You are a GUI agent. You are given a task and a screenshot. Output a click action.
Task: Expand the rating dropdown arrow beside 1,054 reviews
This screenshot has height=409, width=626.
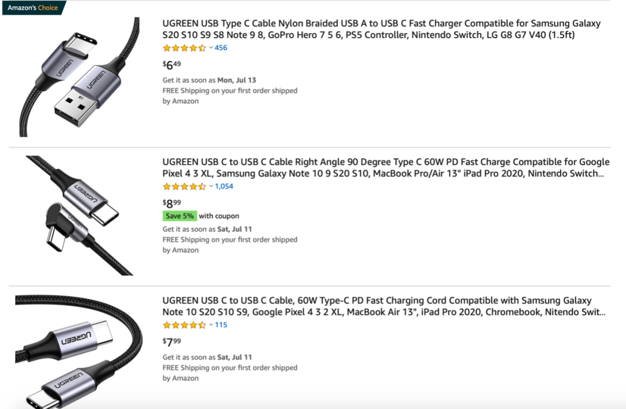click(211, 187)
